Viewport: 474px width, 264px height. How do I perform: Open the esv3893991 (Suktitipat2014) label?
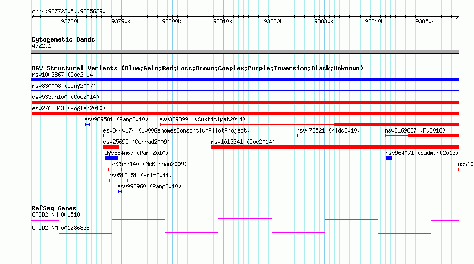tap(202, 119)
